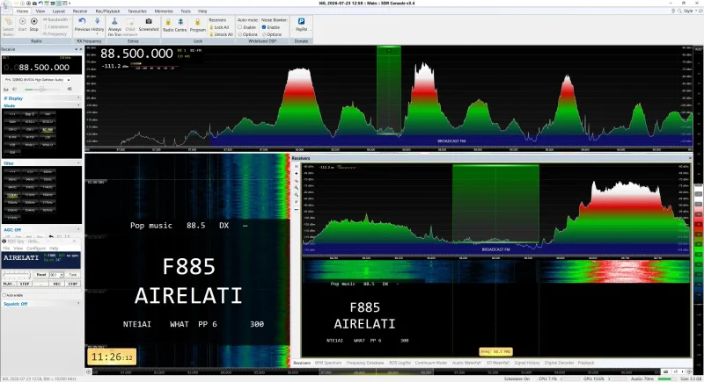This screenshot has height=382, width=704.
Task: Click the Radio lock icon
Action: click(168, 22)
